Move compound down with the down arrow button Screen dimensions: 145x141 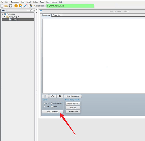click(53, 96)
